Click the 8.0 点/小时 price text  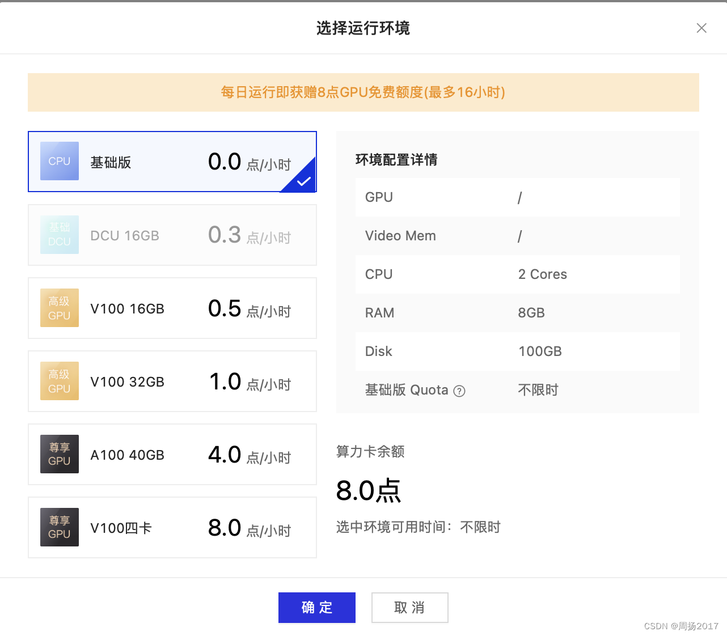[250, 528]
